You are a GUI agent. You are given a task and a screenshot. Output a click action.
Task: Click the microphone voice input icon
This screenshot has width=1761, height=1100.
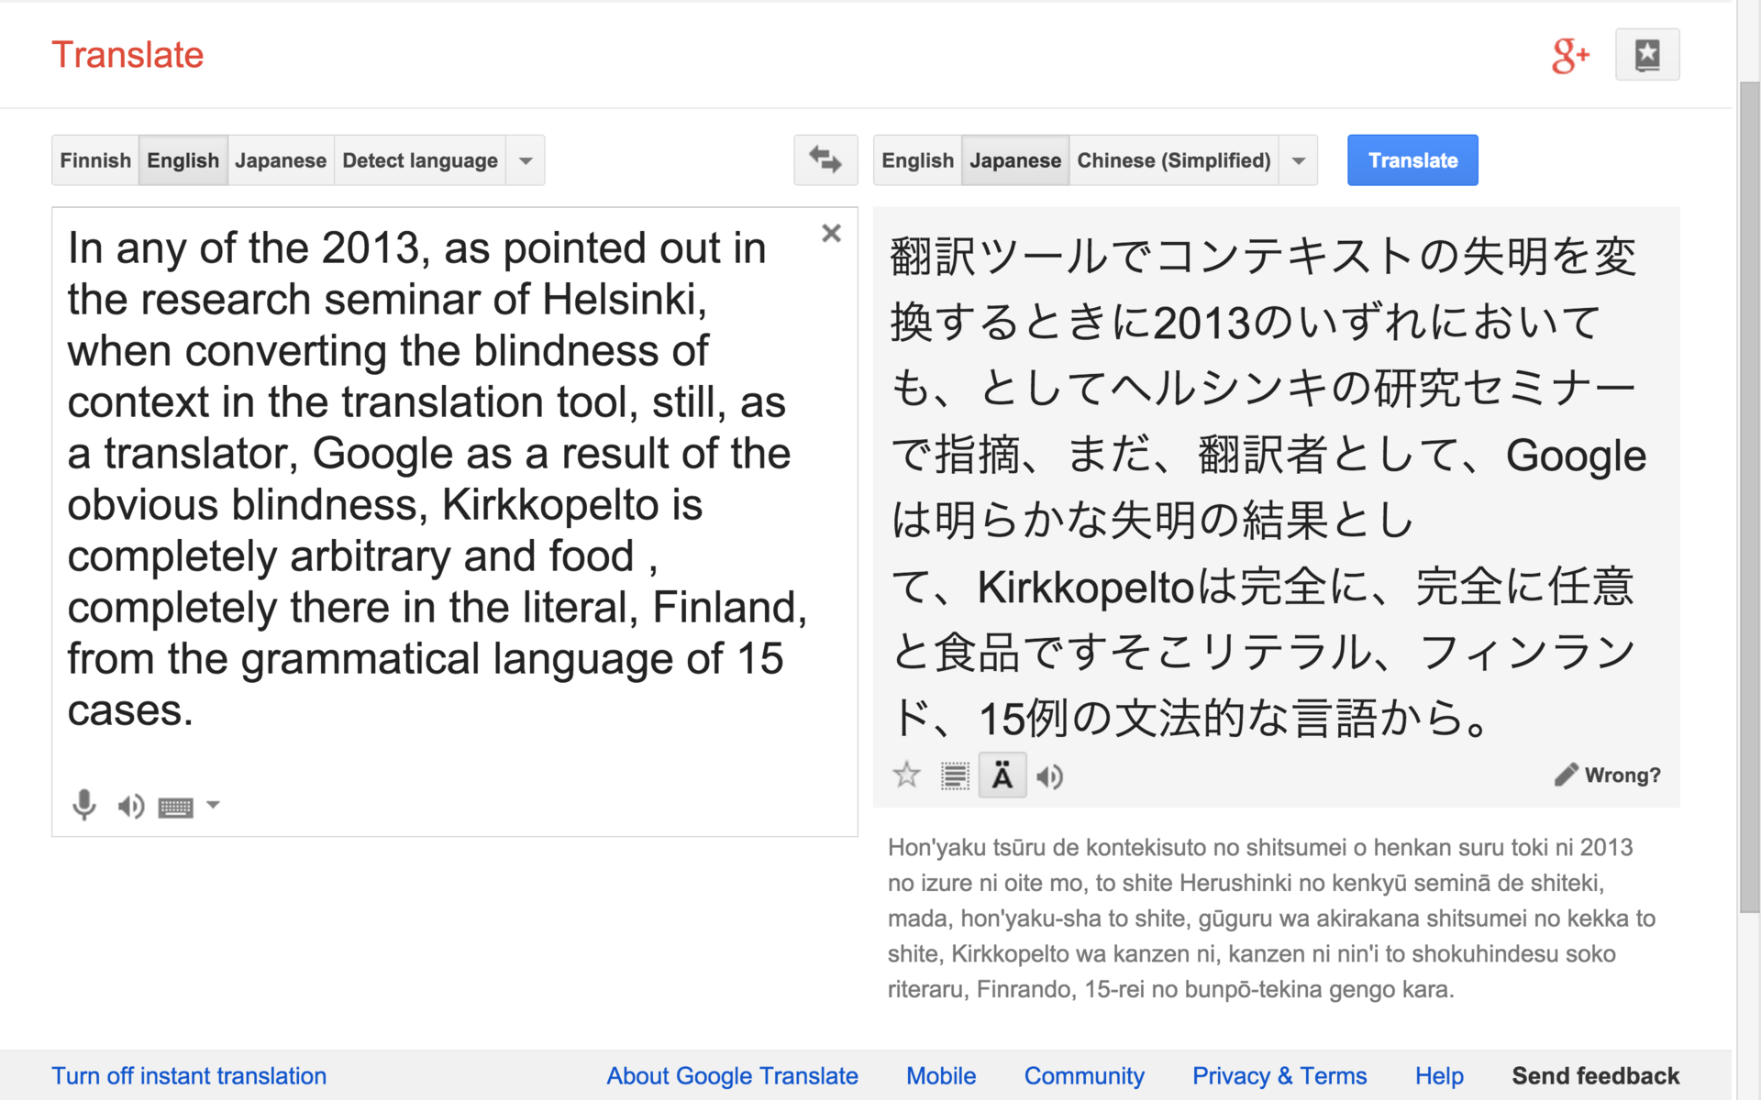[x=83, y=806]
